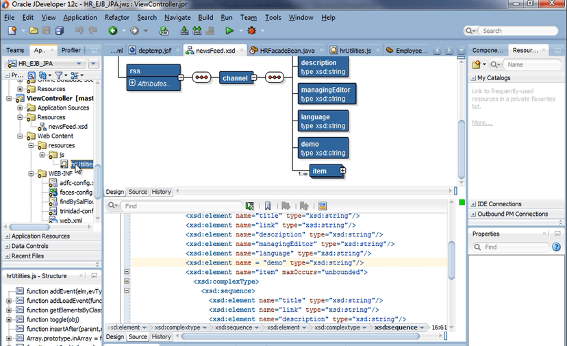Click the Navigator display options icon

75,75
